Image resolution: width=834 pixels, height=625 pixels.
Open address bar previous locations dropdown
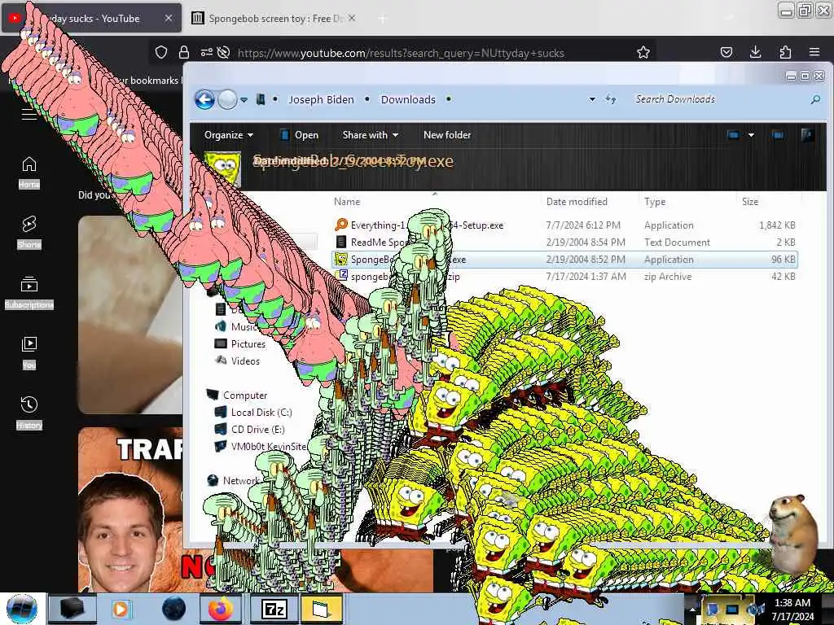[x=592, y=99]
